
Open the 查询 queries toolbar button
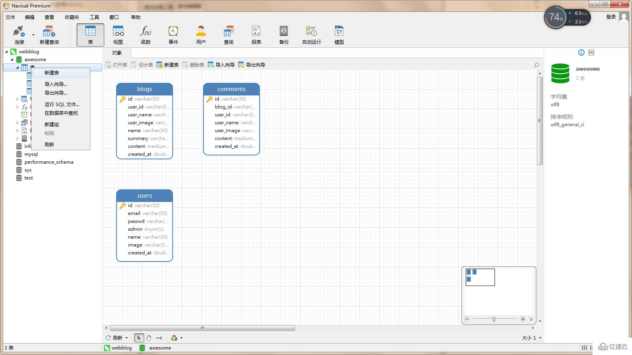pyautogui.click(x=229, y=35)
